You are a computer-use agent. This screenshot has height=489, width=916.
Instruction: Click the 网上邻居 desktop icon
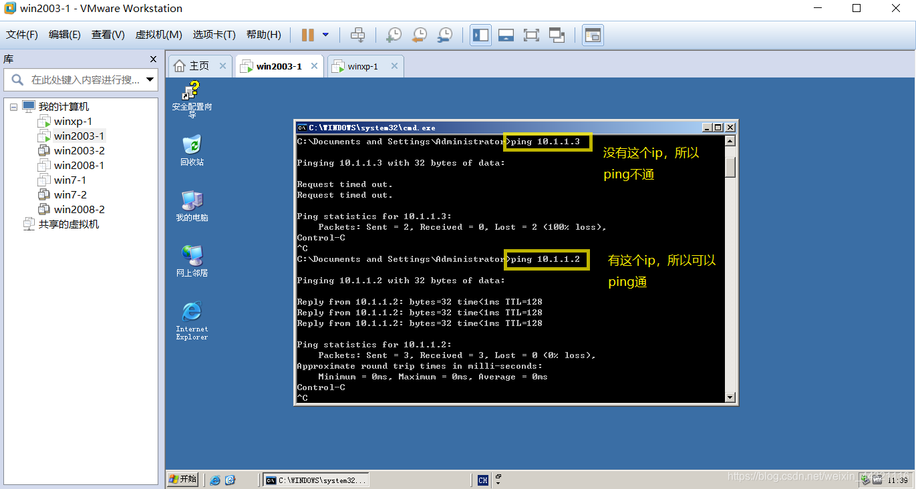[192, 261]
